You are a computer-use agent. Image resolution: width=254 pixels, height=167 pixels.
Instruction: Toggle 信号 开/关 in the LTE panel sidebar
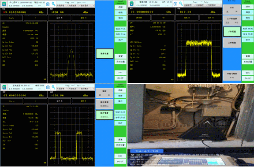[x=248, y=34]
